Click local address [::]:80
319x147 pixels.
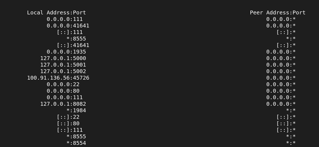(68, 123)
